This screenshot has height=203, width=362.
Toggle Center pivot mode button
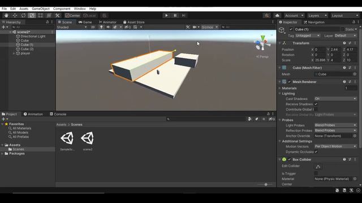point(73,15)
